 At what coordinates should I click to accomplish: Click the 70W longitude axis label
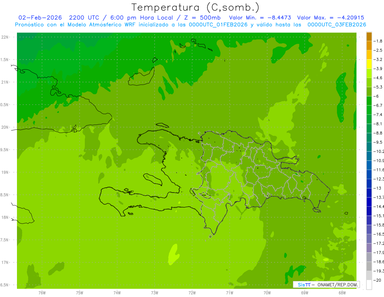point(267,293)
